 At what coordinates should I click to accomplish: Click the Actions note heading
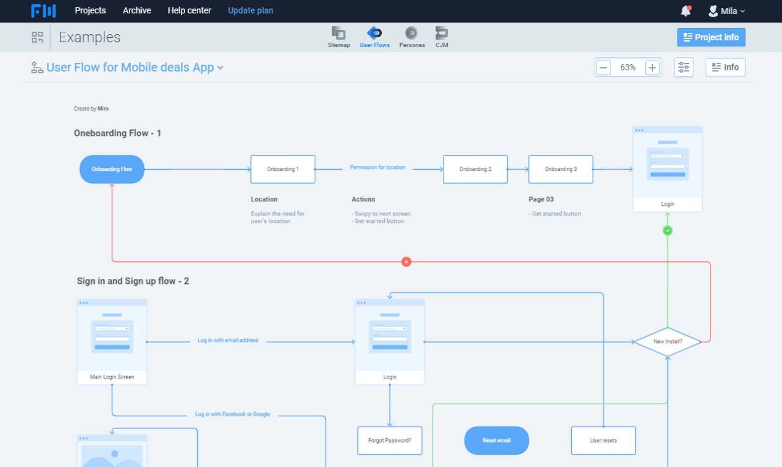point(364,200)
